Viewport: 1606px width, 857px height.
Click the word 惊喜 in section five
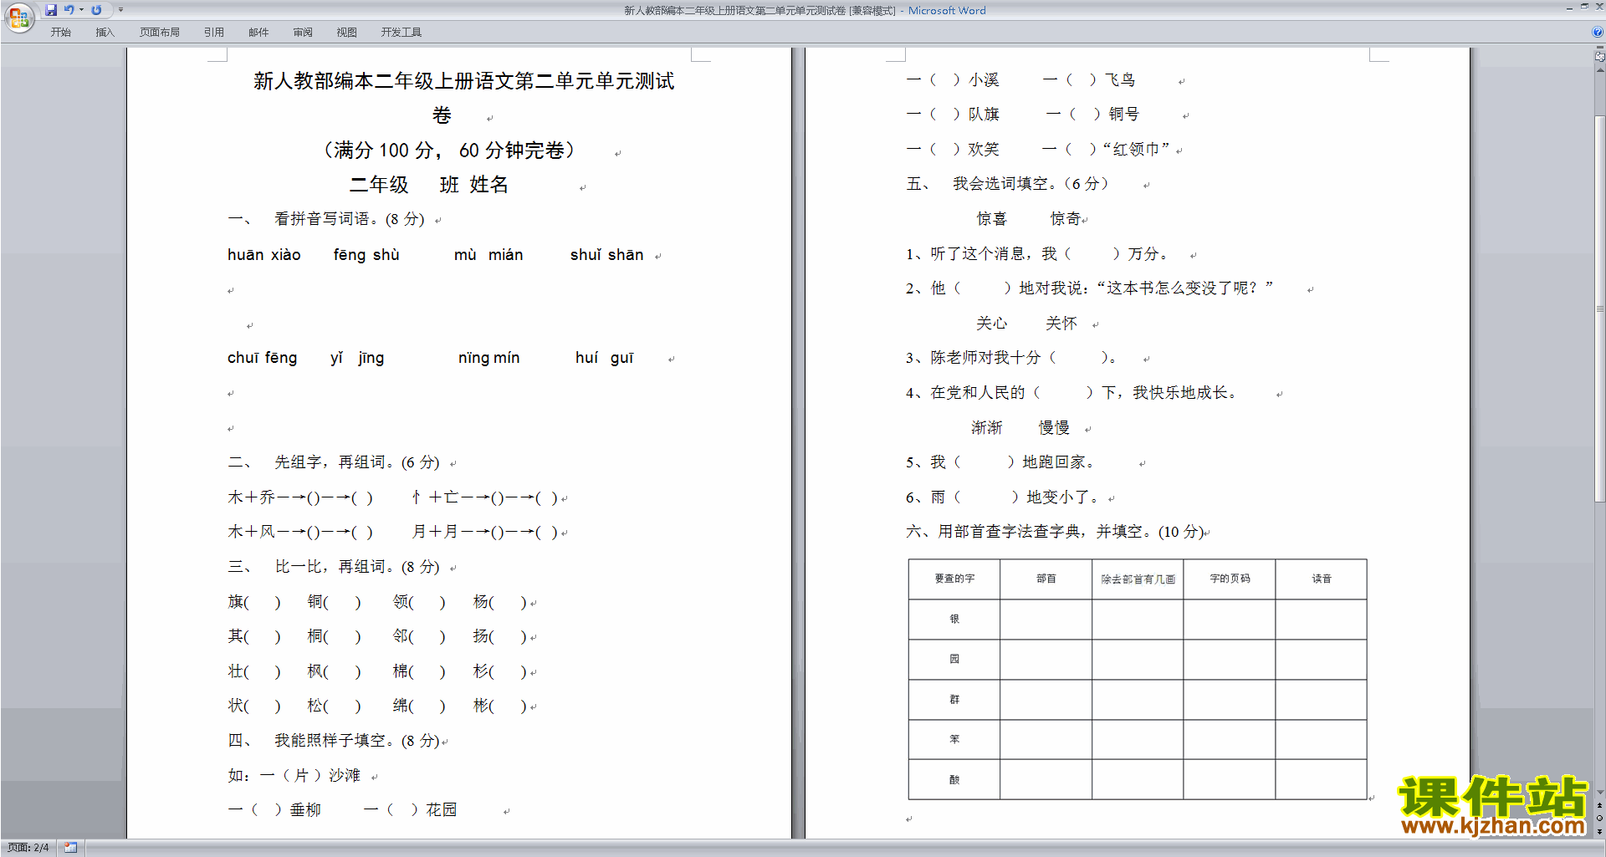tap(991, 219)
